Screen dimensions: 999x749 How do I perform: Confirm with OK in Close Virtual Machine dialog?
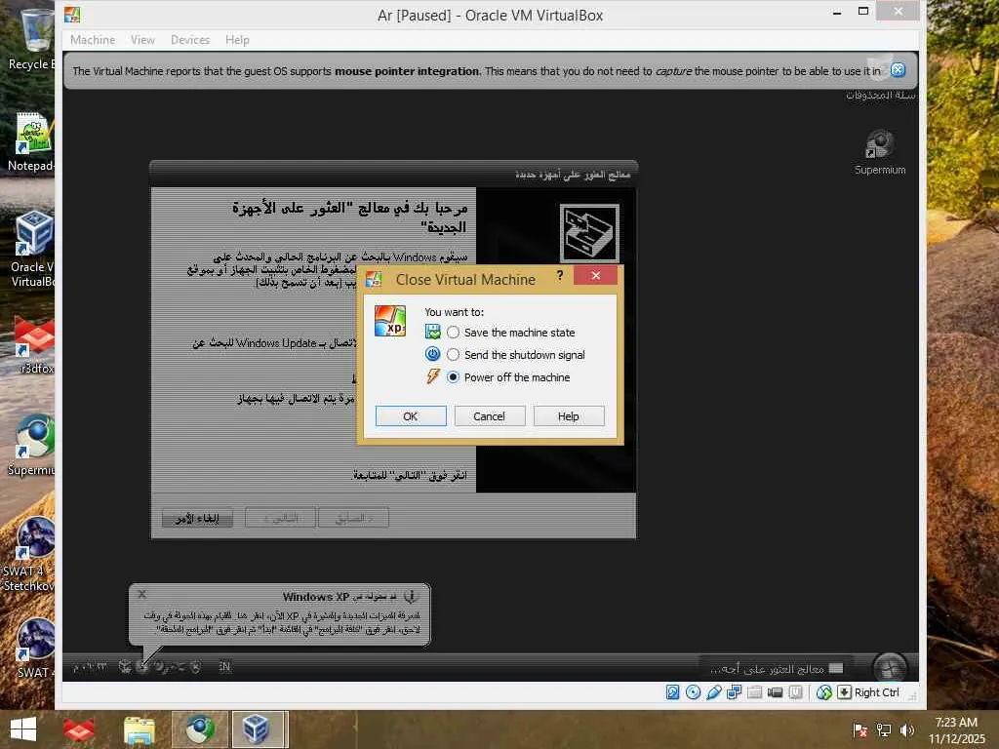[x=411, y=415]
